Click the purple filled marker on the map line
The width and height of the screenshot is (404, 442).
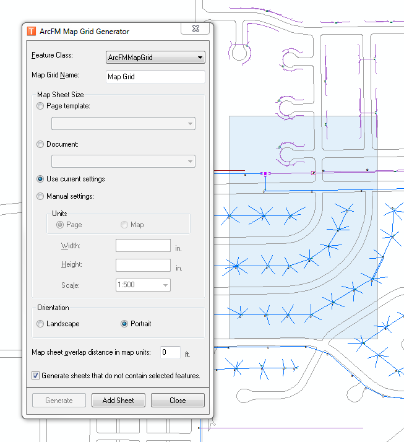265,173
